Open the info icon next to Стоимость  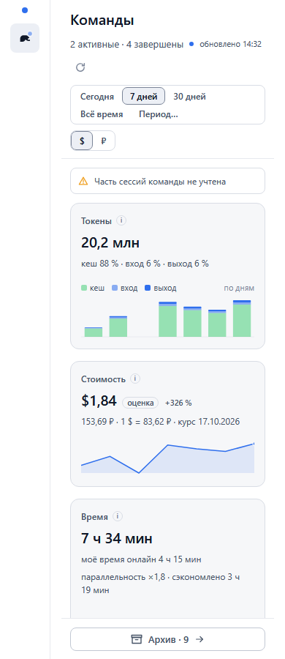[x=134, y=379]
